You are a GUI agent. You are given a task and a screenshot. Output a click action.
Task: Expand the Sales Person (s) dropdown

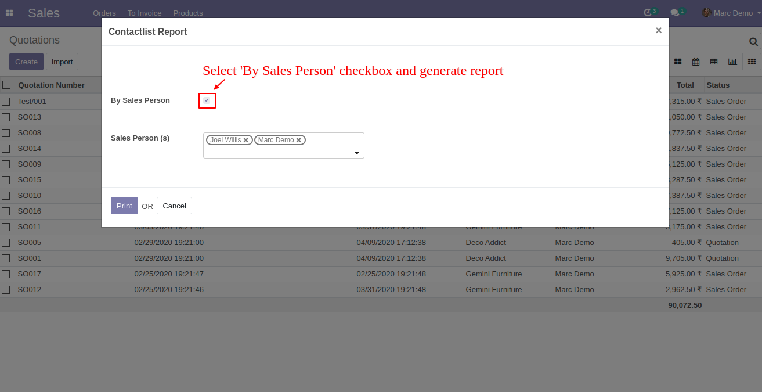coord(356,153)
